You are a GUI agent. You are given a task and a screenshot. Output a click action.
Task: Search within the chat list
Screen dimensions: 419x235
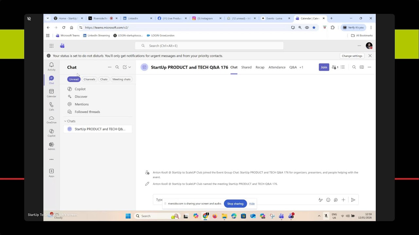point(117,67)
